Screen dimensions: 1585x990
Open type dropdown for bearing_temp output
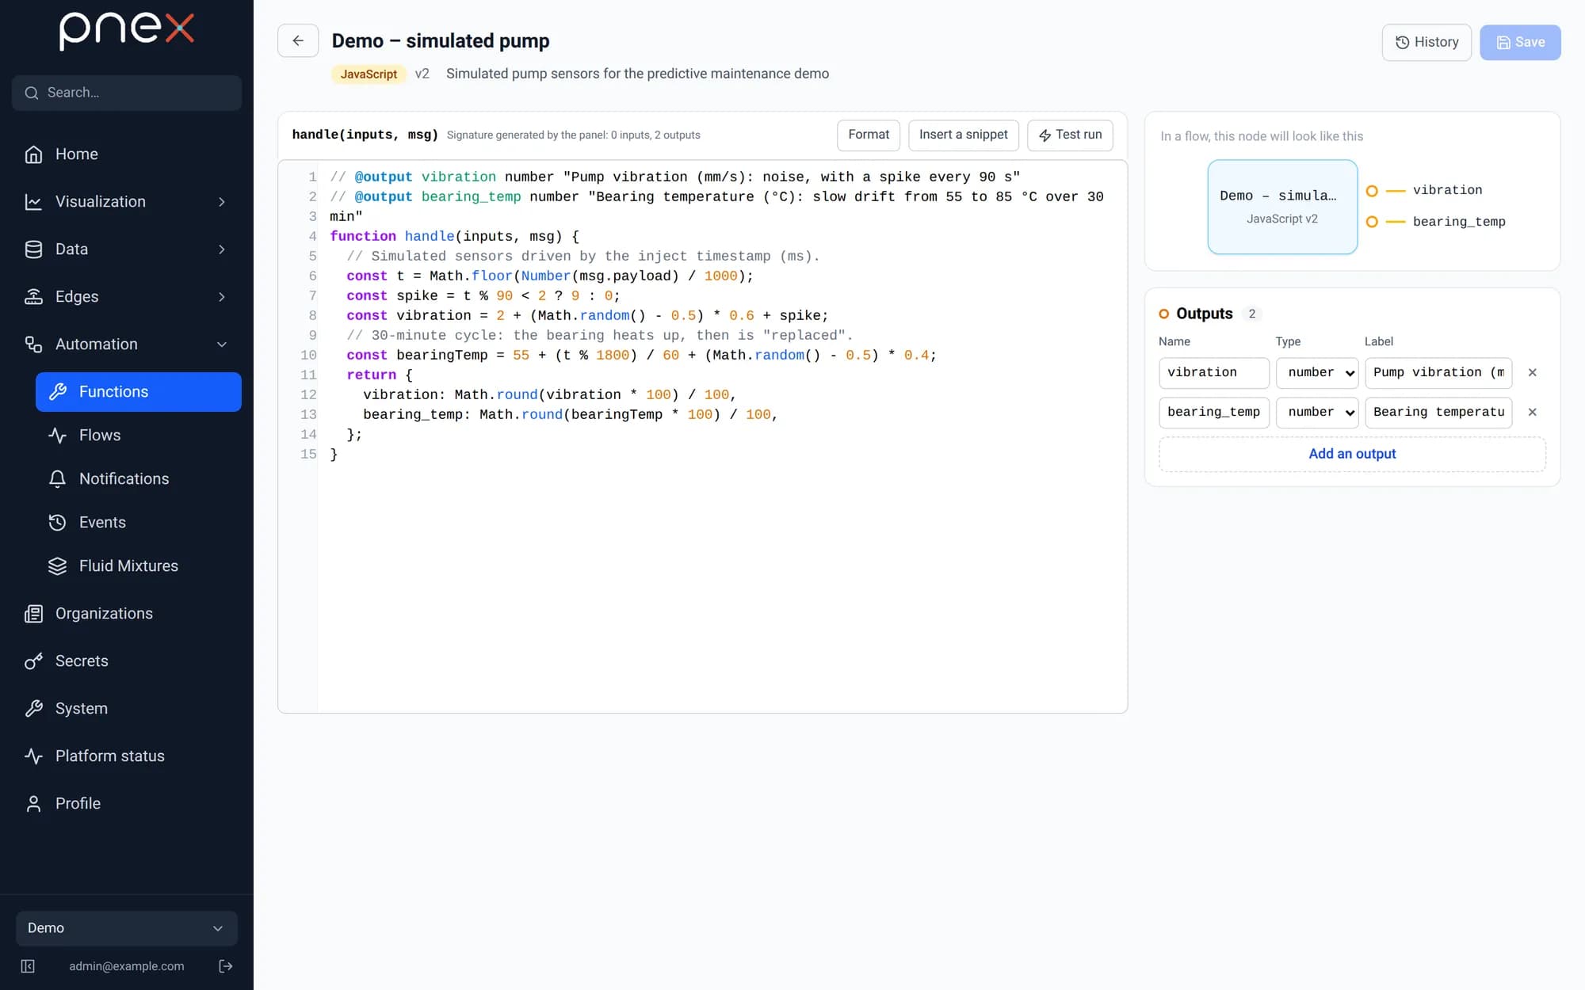(1317, 412)
